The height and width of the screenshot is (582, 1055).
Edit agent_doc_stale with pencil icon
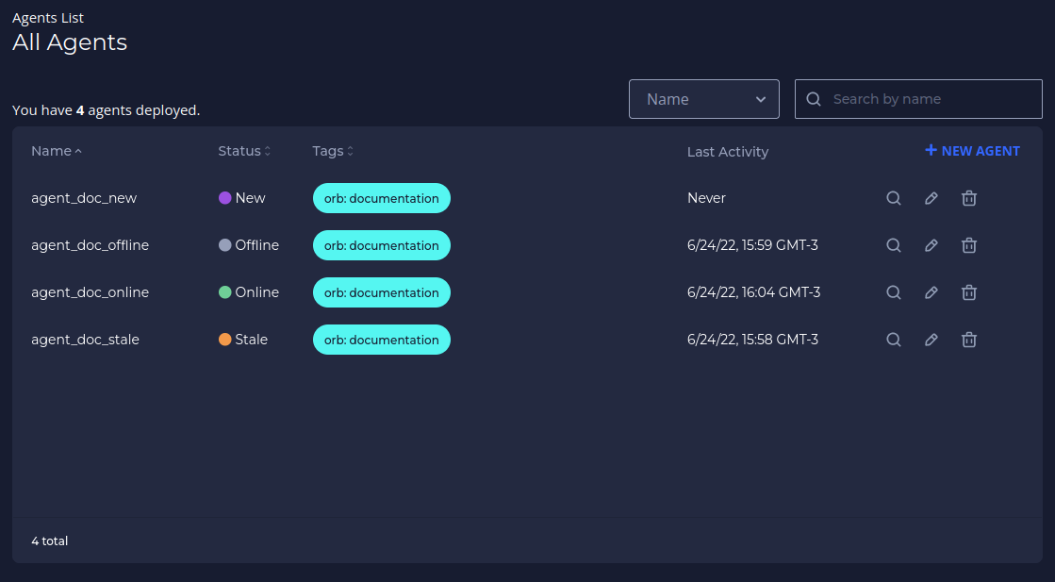click(x=931, y=340)
